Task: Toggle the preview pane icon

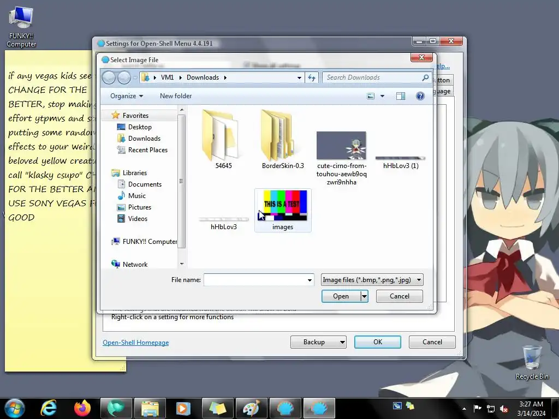Action: point(401,96)
